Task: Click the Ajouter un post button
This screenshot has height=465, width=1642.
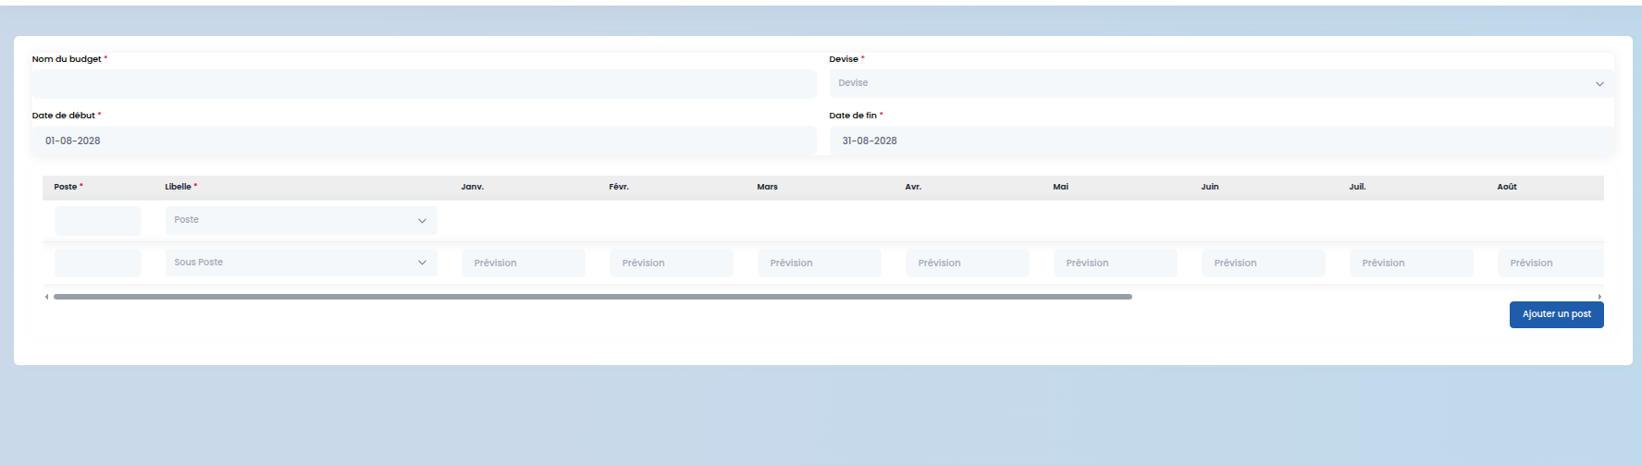Action: [x=1557, y=314]
